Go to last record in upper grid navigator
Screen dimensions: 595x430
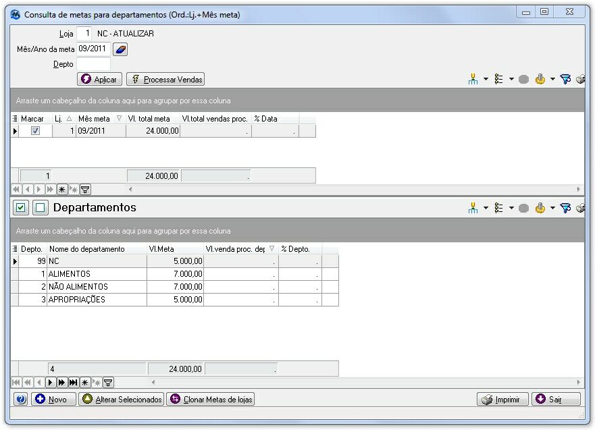[x=51, y=189]
